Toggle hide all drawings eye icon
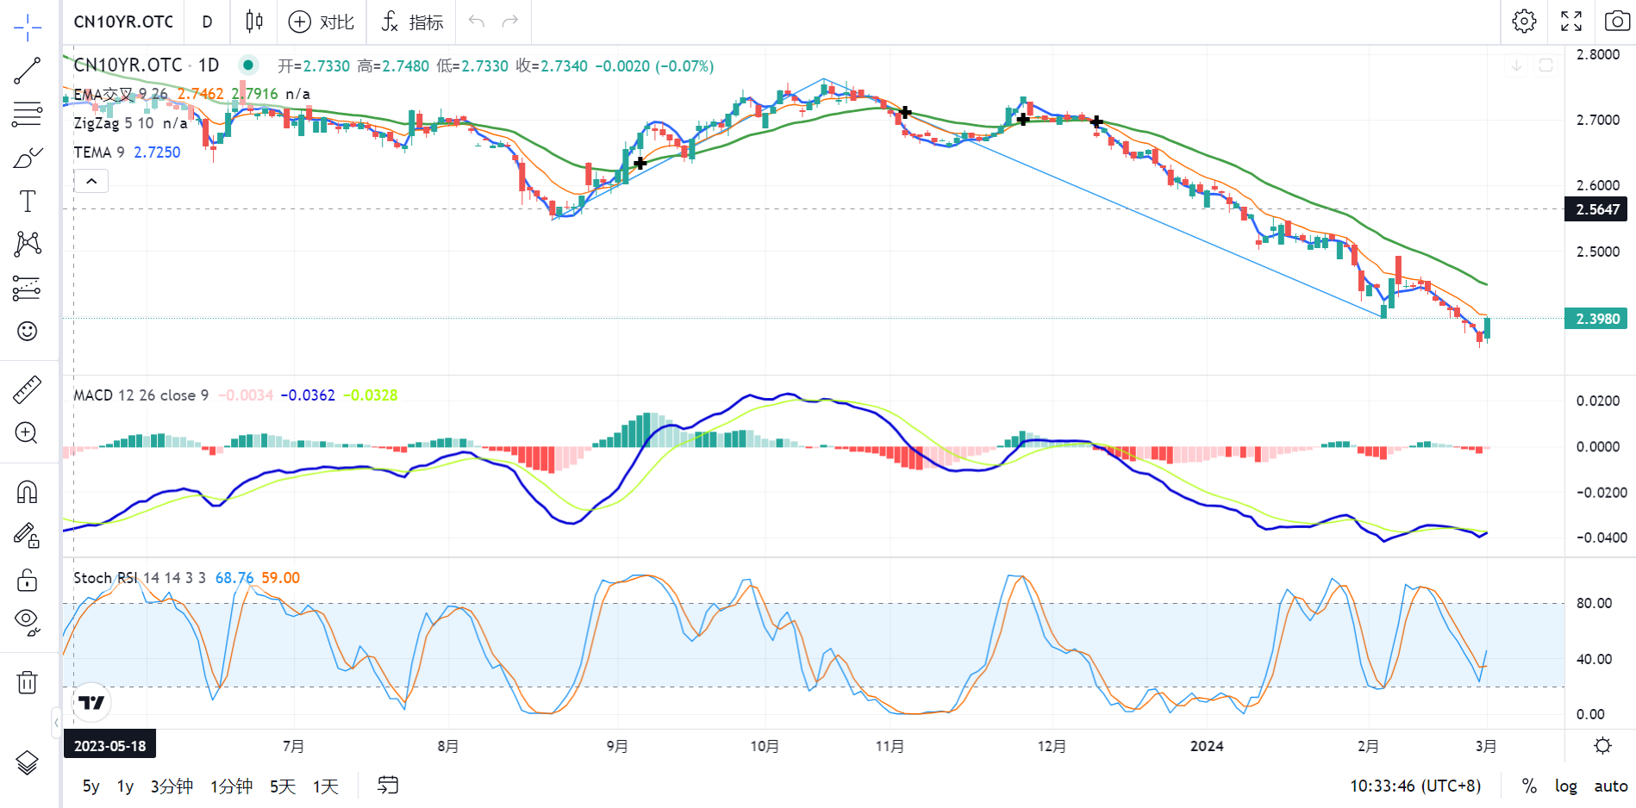This screenshot has height=808, width=1636. (28, 622)
